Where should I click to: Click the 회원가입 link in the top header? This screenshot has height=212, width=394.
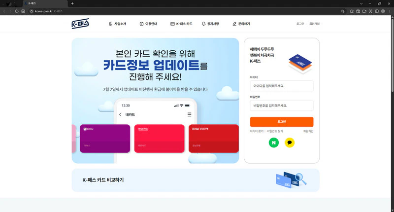click(x=314, y=24)
